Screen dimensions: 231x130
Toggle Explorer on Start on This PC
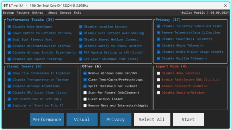click(x=9, y=106)
